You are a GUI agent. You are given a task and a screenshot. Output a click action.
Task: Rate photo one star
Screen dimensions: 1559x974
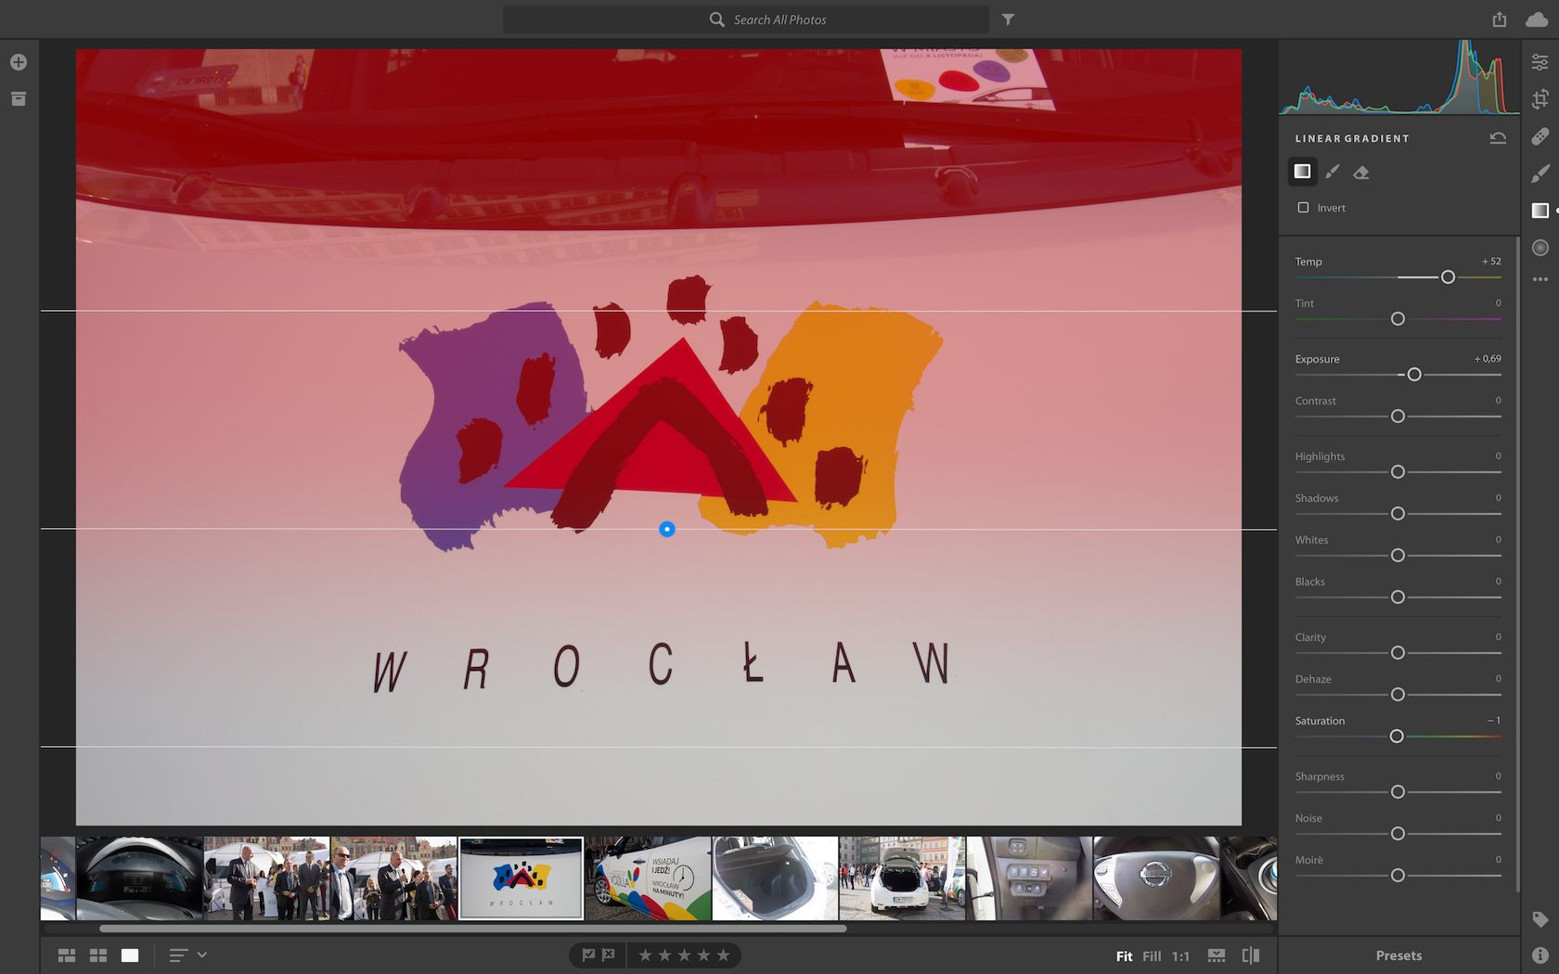click(645, 955)
